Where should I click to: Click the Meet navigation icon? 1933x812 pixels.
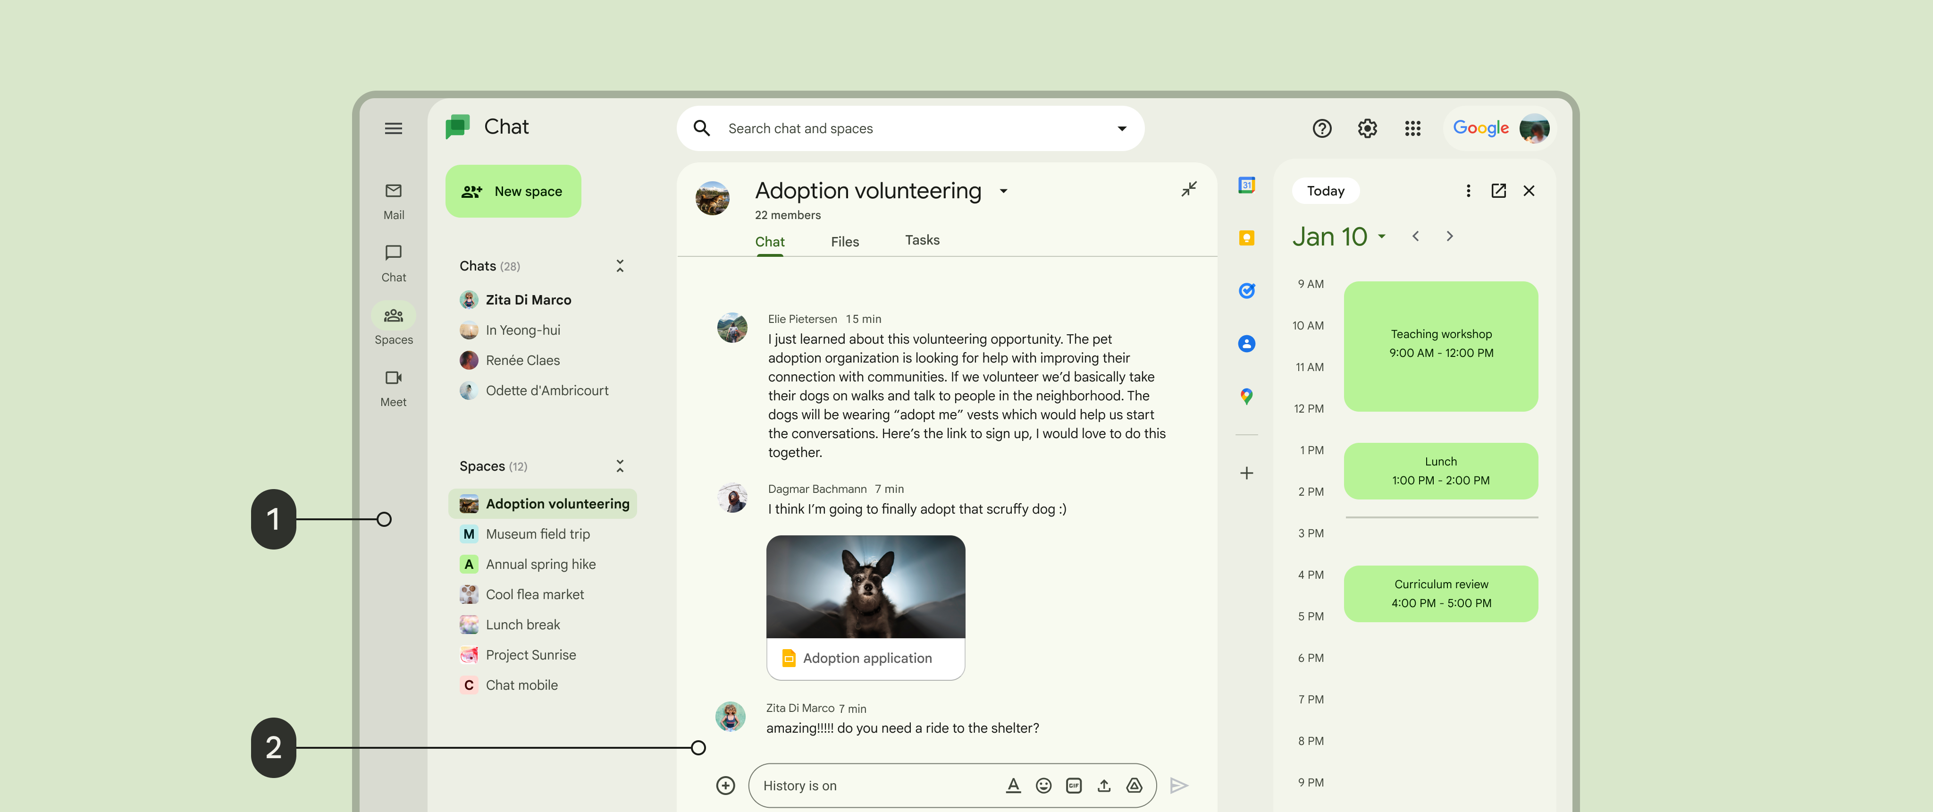coord(393,378)
